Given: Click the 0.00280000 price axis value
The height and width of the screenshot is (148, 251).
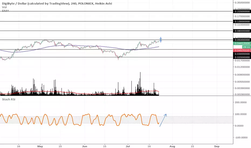Looking at the screenshot, I should click(242, 94).
